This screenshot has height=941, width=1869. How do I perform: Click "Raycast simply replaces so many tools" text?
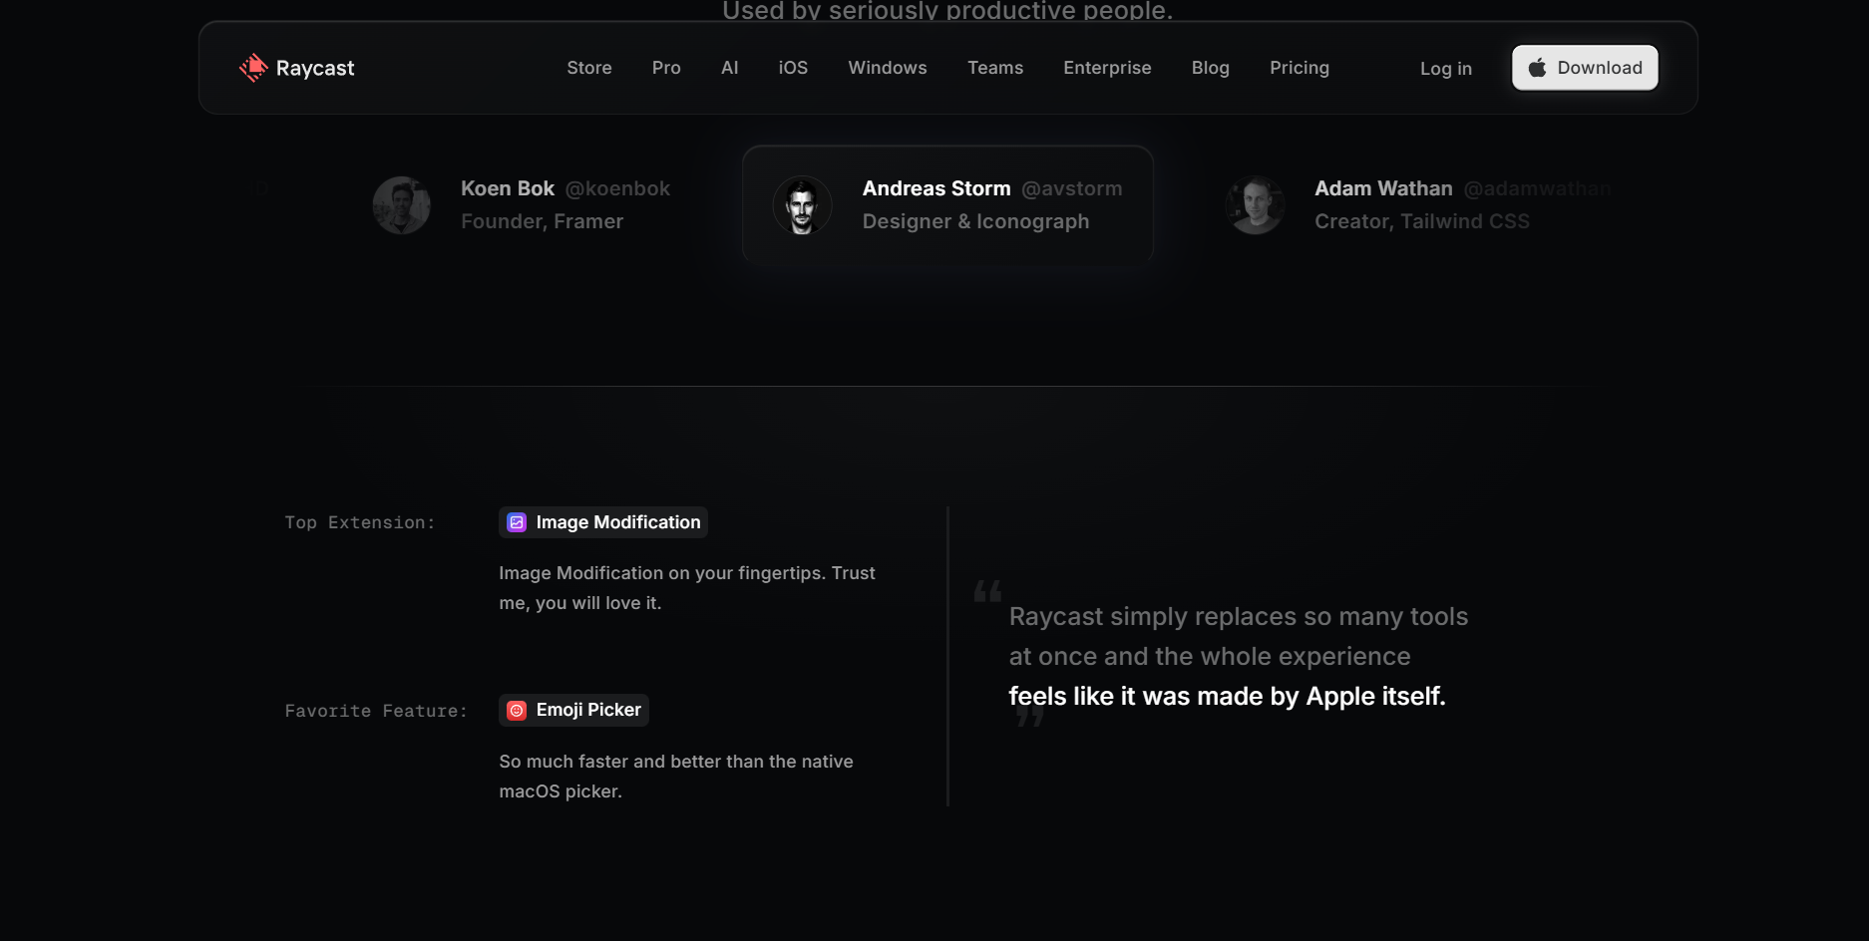click(1239, 616)
